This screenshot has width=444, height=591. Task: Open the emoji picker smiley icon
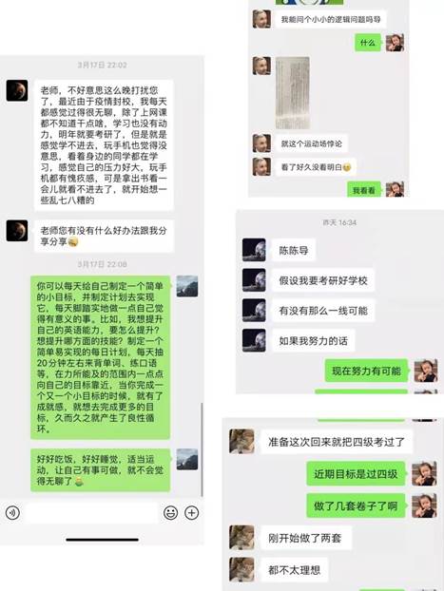click(170, 512)
